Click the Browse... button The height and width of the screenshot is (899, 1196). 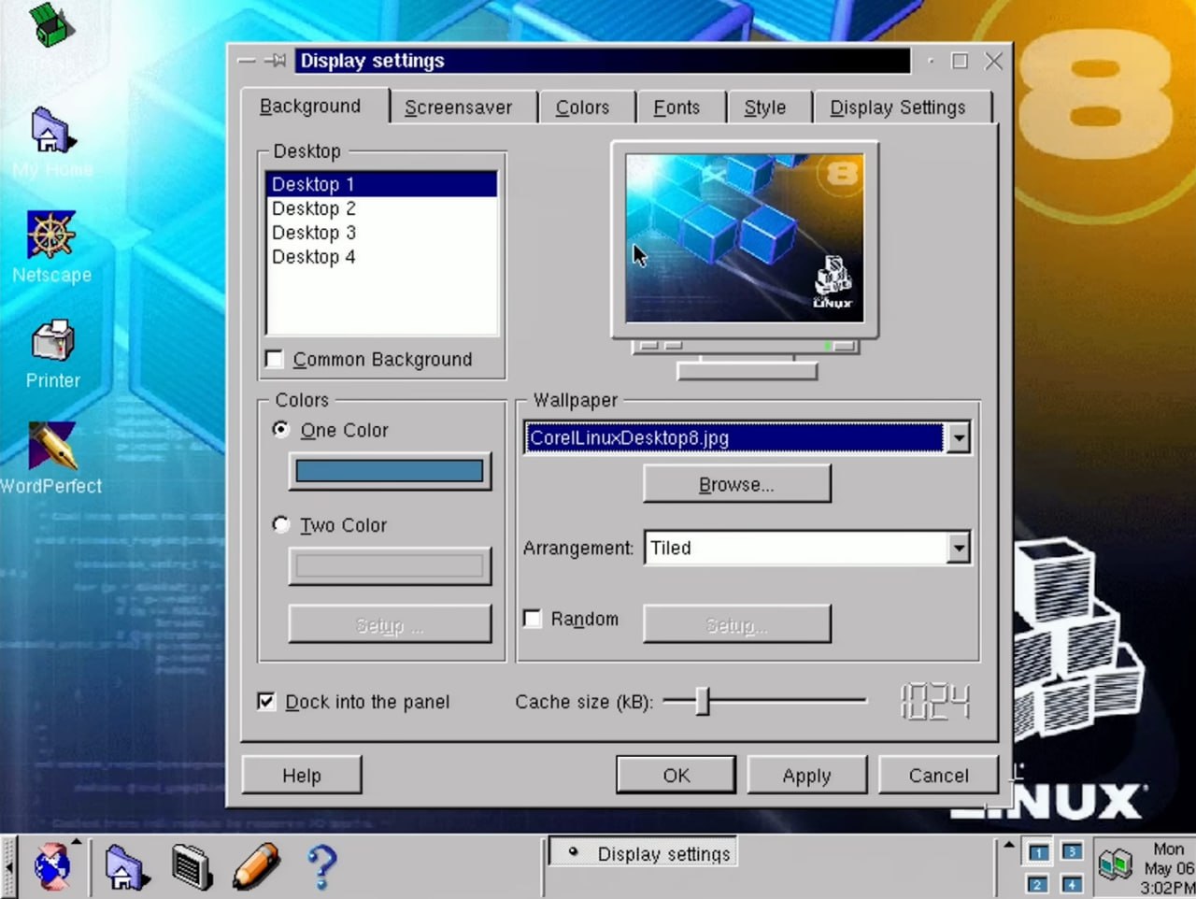[x=736, y=484]
